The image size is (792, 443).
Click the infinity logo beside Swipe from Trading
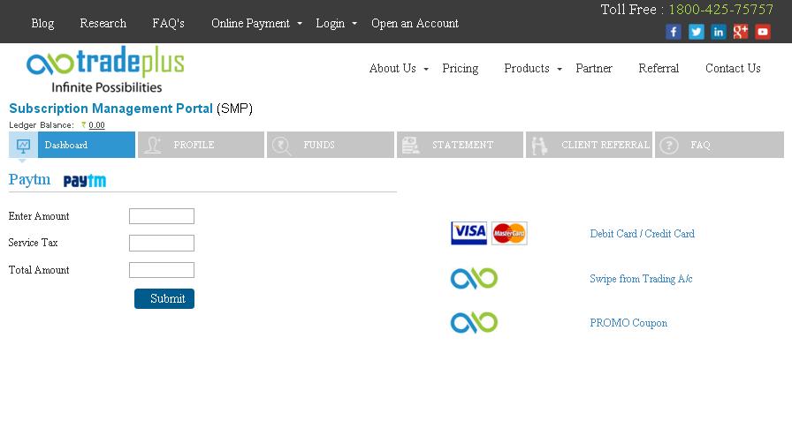tap(475, 279)
